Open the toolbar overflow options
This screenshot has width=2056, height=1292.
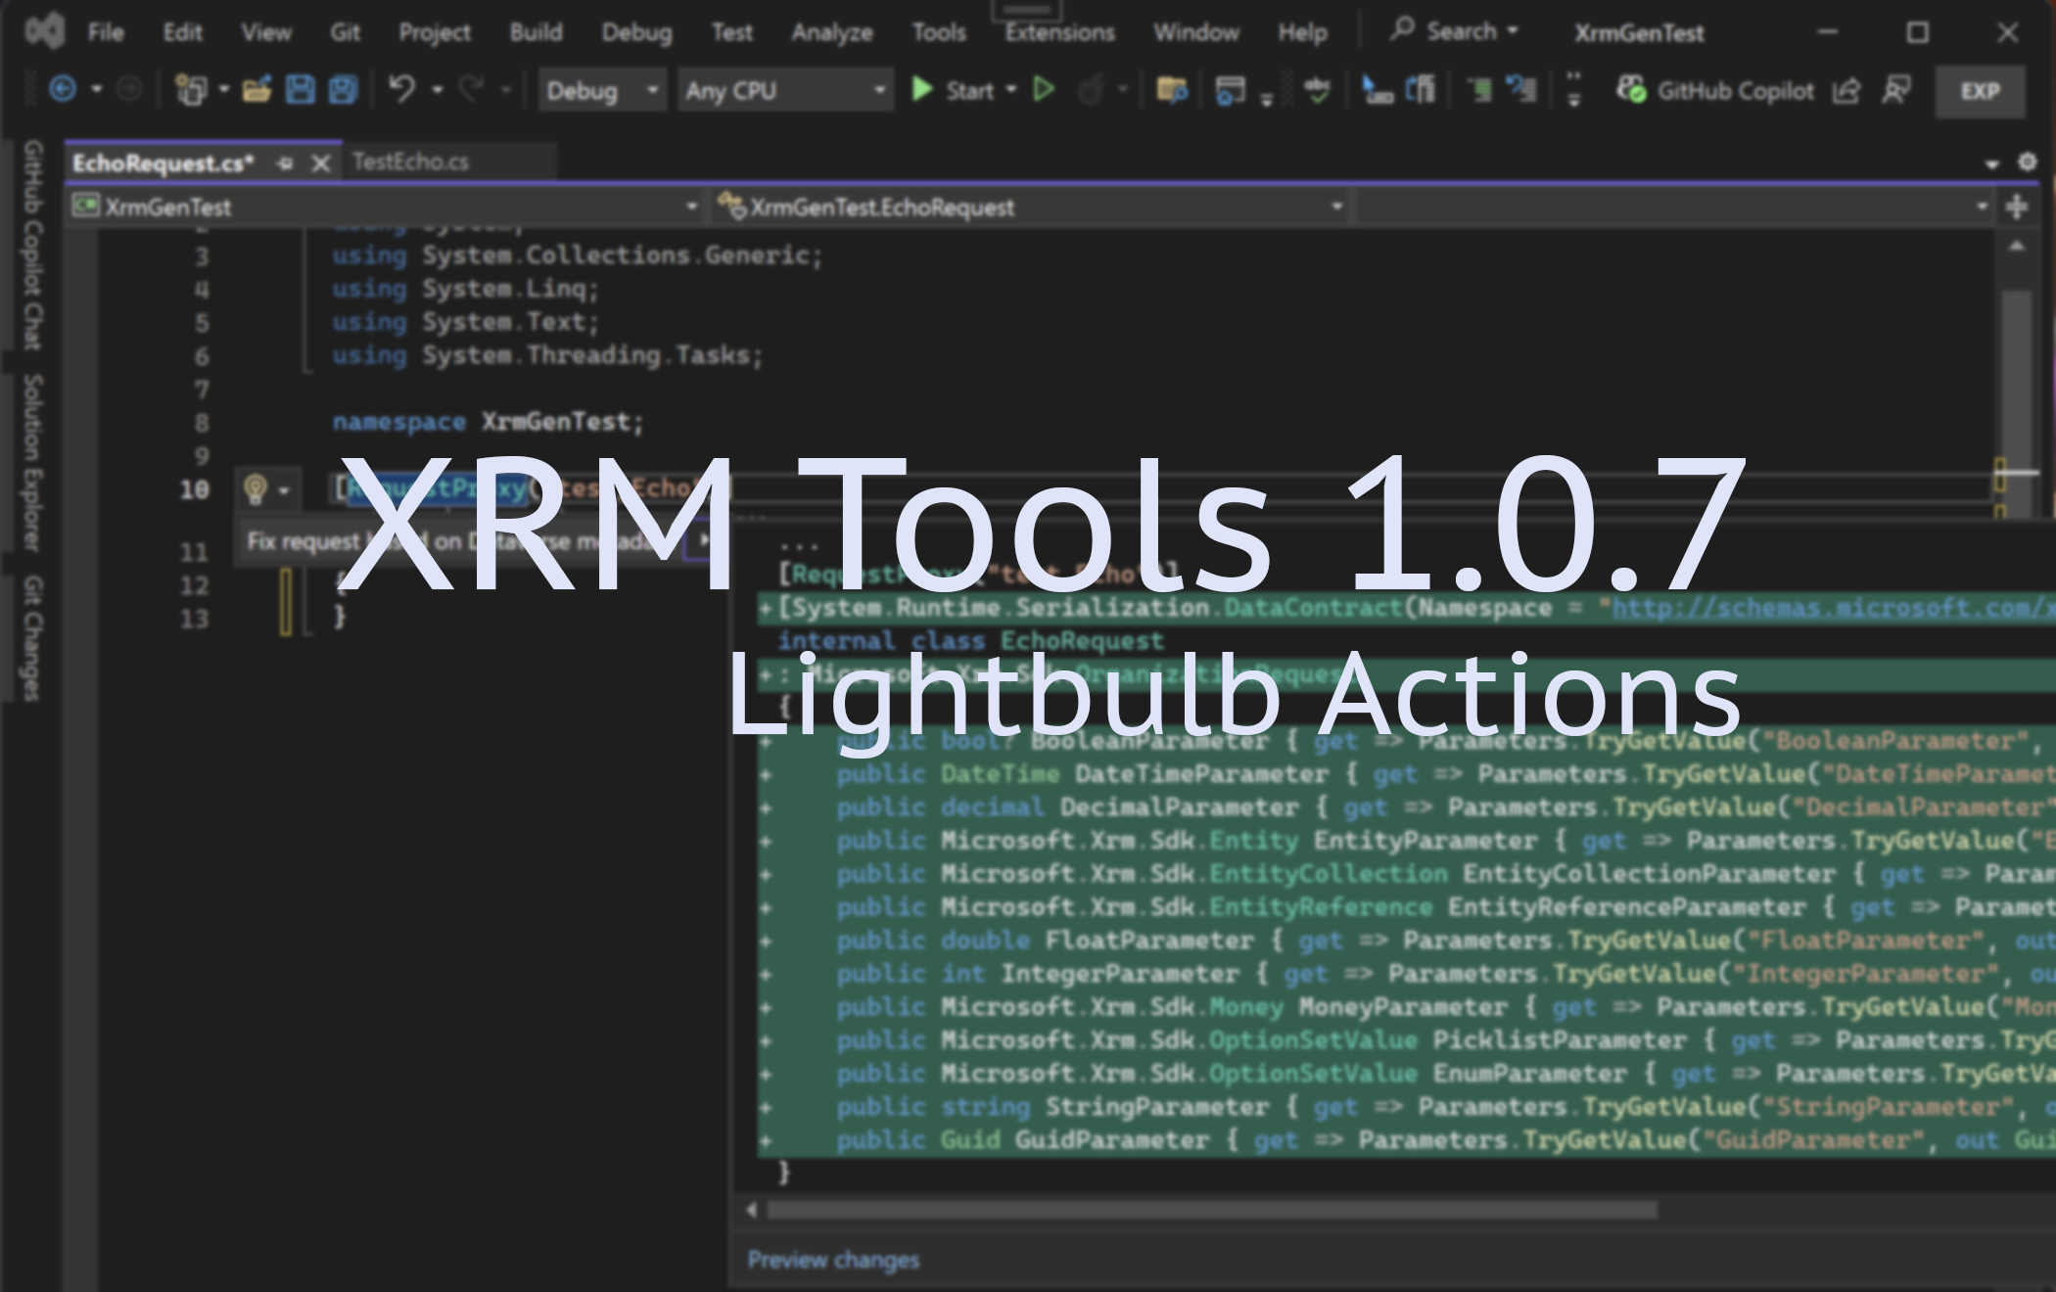pyautogui.click(x=1574, y=90)
